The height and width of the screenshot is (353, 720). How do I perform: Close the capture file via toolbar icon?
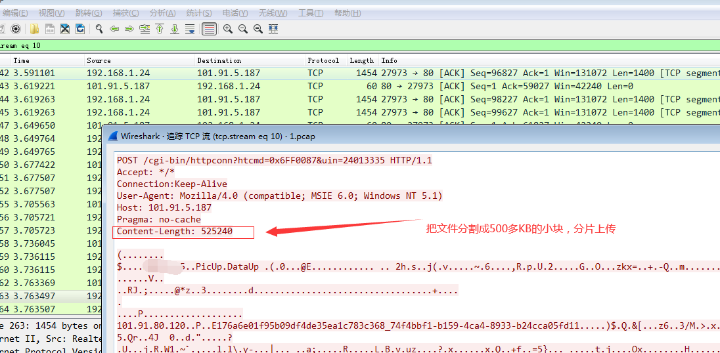pyautogui.click(x=65, y=29)
